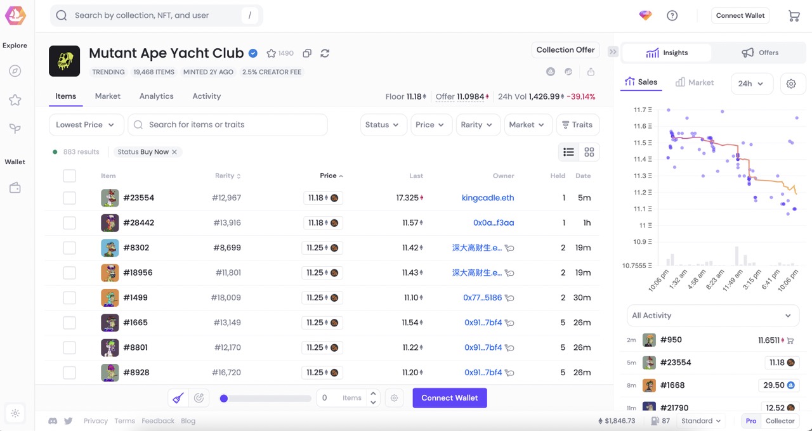
Task: Click the Collection Offer button
Action: click(x=565, y=49)
